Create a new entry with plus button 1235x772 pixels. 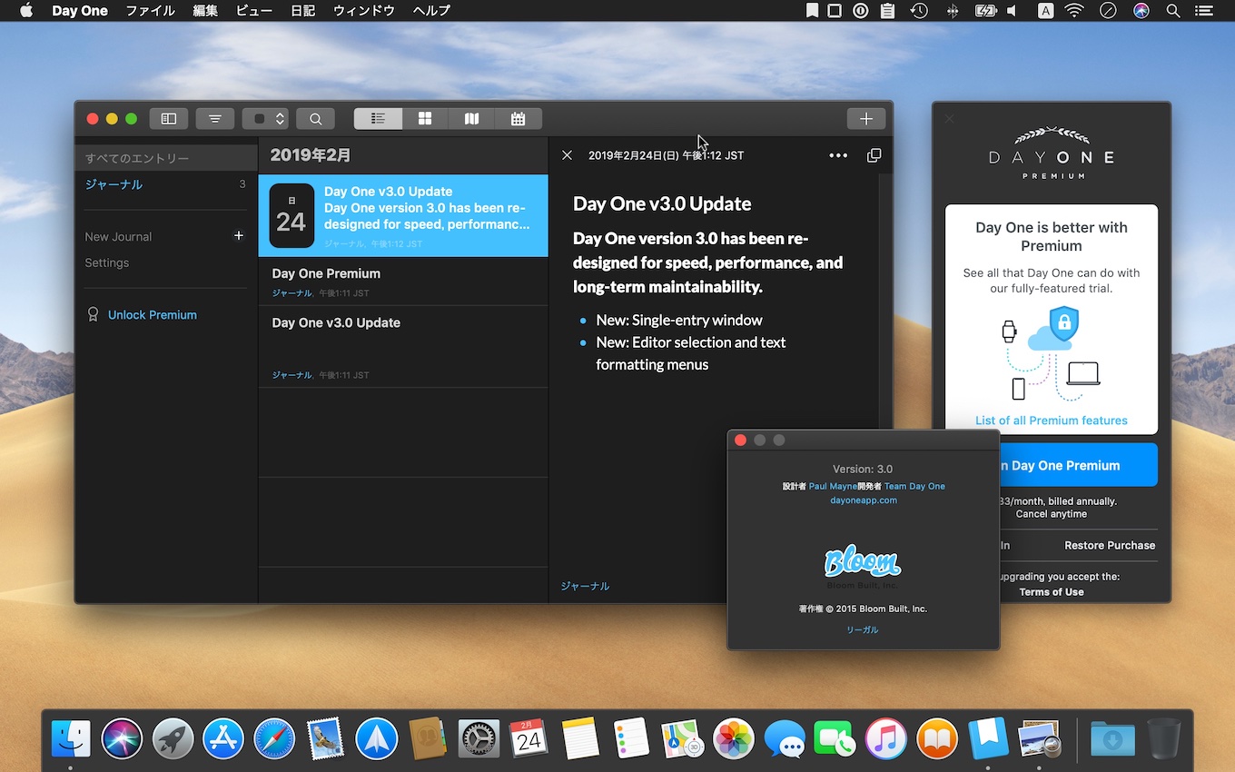(x=866, y=119)
